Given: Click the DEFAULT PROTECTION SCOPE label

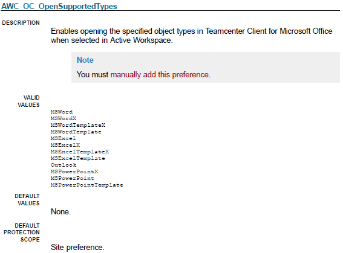Looking at the screenshot, I should point(22,232).
